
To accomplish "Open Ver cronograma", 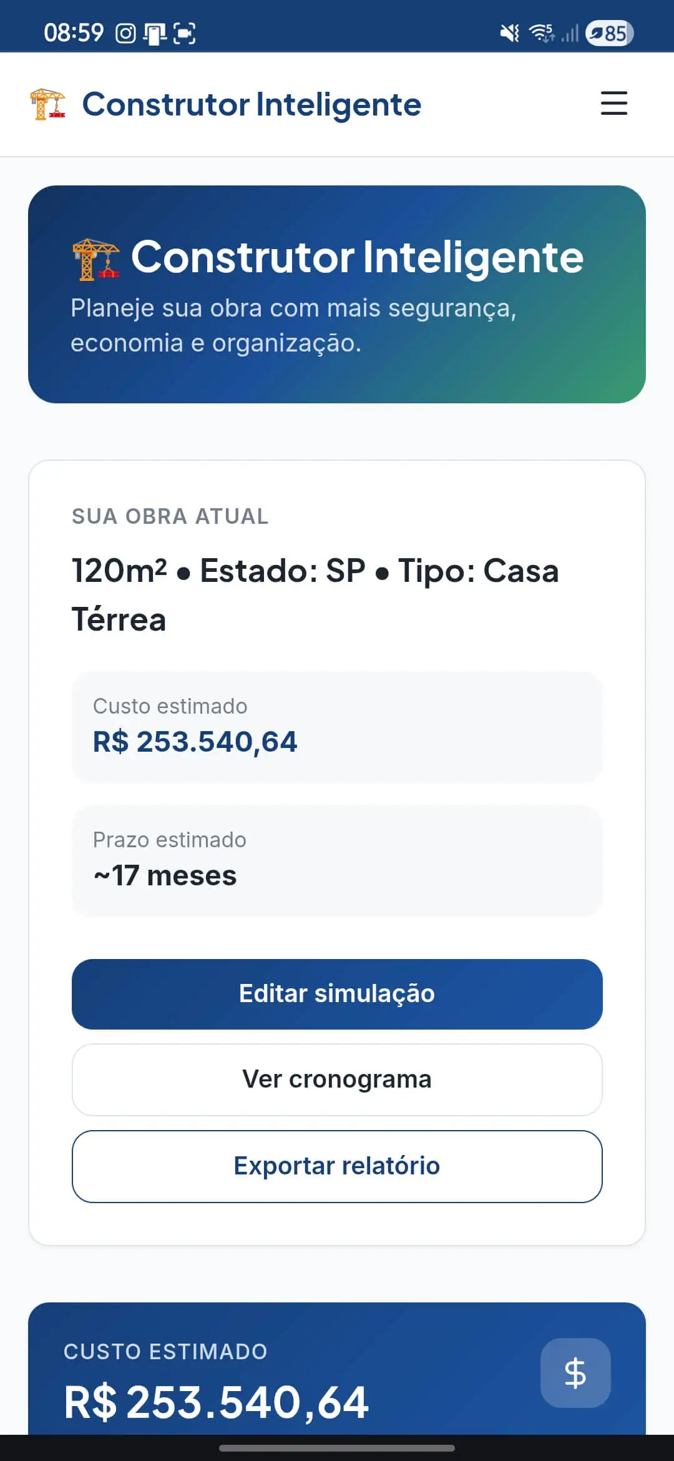I will click(x=337, y=1079).
